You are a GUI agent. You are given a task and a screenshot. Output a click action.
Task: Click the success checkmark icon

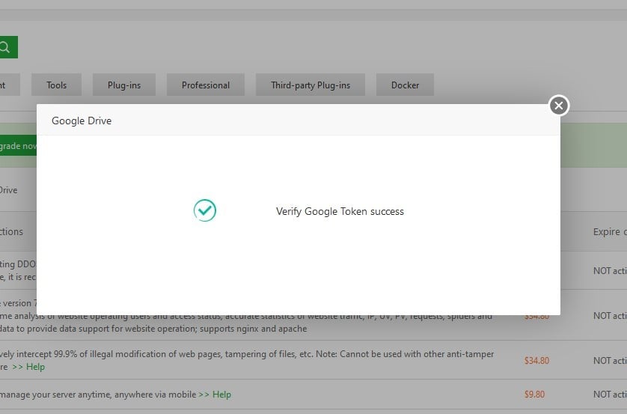[x=204, y=211]
